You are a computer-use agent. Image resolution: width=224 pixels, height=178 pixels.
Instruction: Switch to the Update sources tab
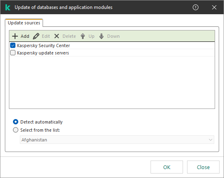[24, 23]
